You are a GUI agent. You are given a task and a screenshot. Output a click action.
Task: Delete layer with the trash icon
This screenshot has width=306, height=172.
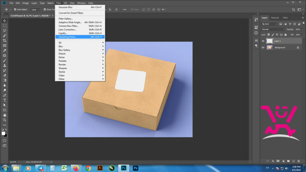tap(299, 161)
